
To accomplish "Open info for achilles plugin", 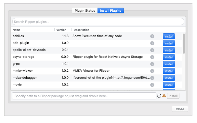I will [152, 36].
